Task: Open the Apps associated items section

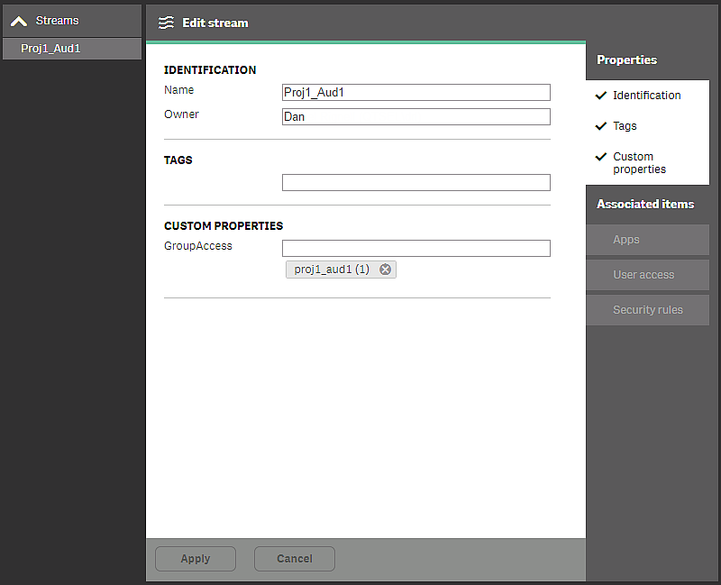Action: click(x=647, y=240)
